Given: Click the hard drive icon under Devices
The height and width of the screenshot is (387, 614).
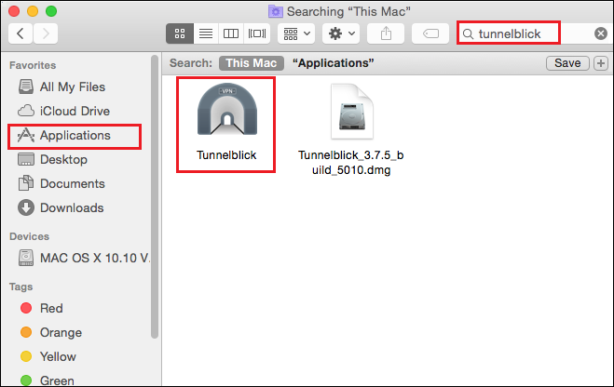Looking at the screenshot, I should click(26, 258).
